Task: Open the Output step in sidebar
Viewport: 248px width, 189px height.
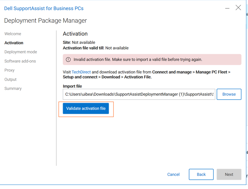Action: click(x=10, y=79)
